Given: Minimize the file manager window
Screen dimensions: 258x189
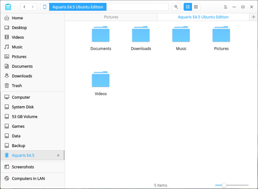Looking at the screenshot, I should click(234, 7).
